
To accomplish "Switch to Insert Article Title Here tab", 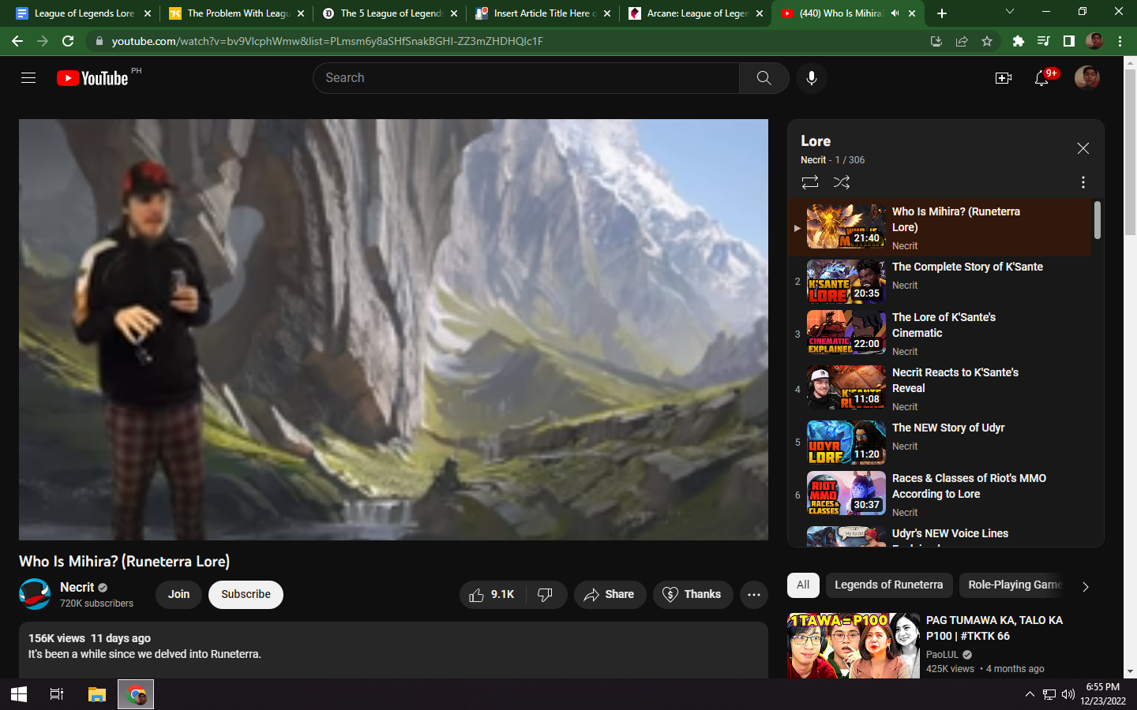I will click(542, 13).
